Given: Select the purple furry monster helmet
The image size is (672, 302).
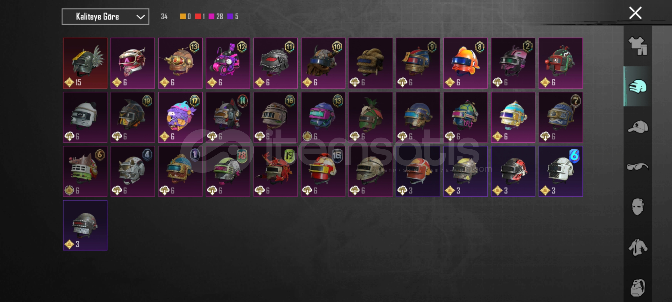Looking at the screenshot, I should pyautogui.click(x=180, y=117).
